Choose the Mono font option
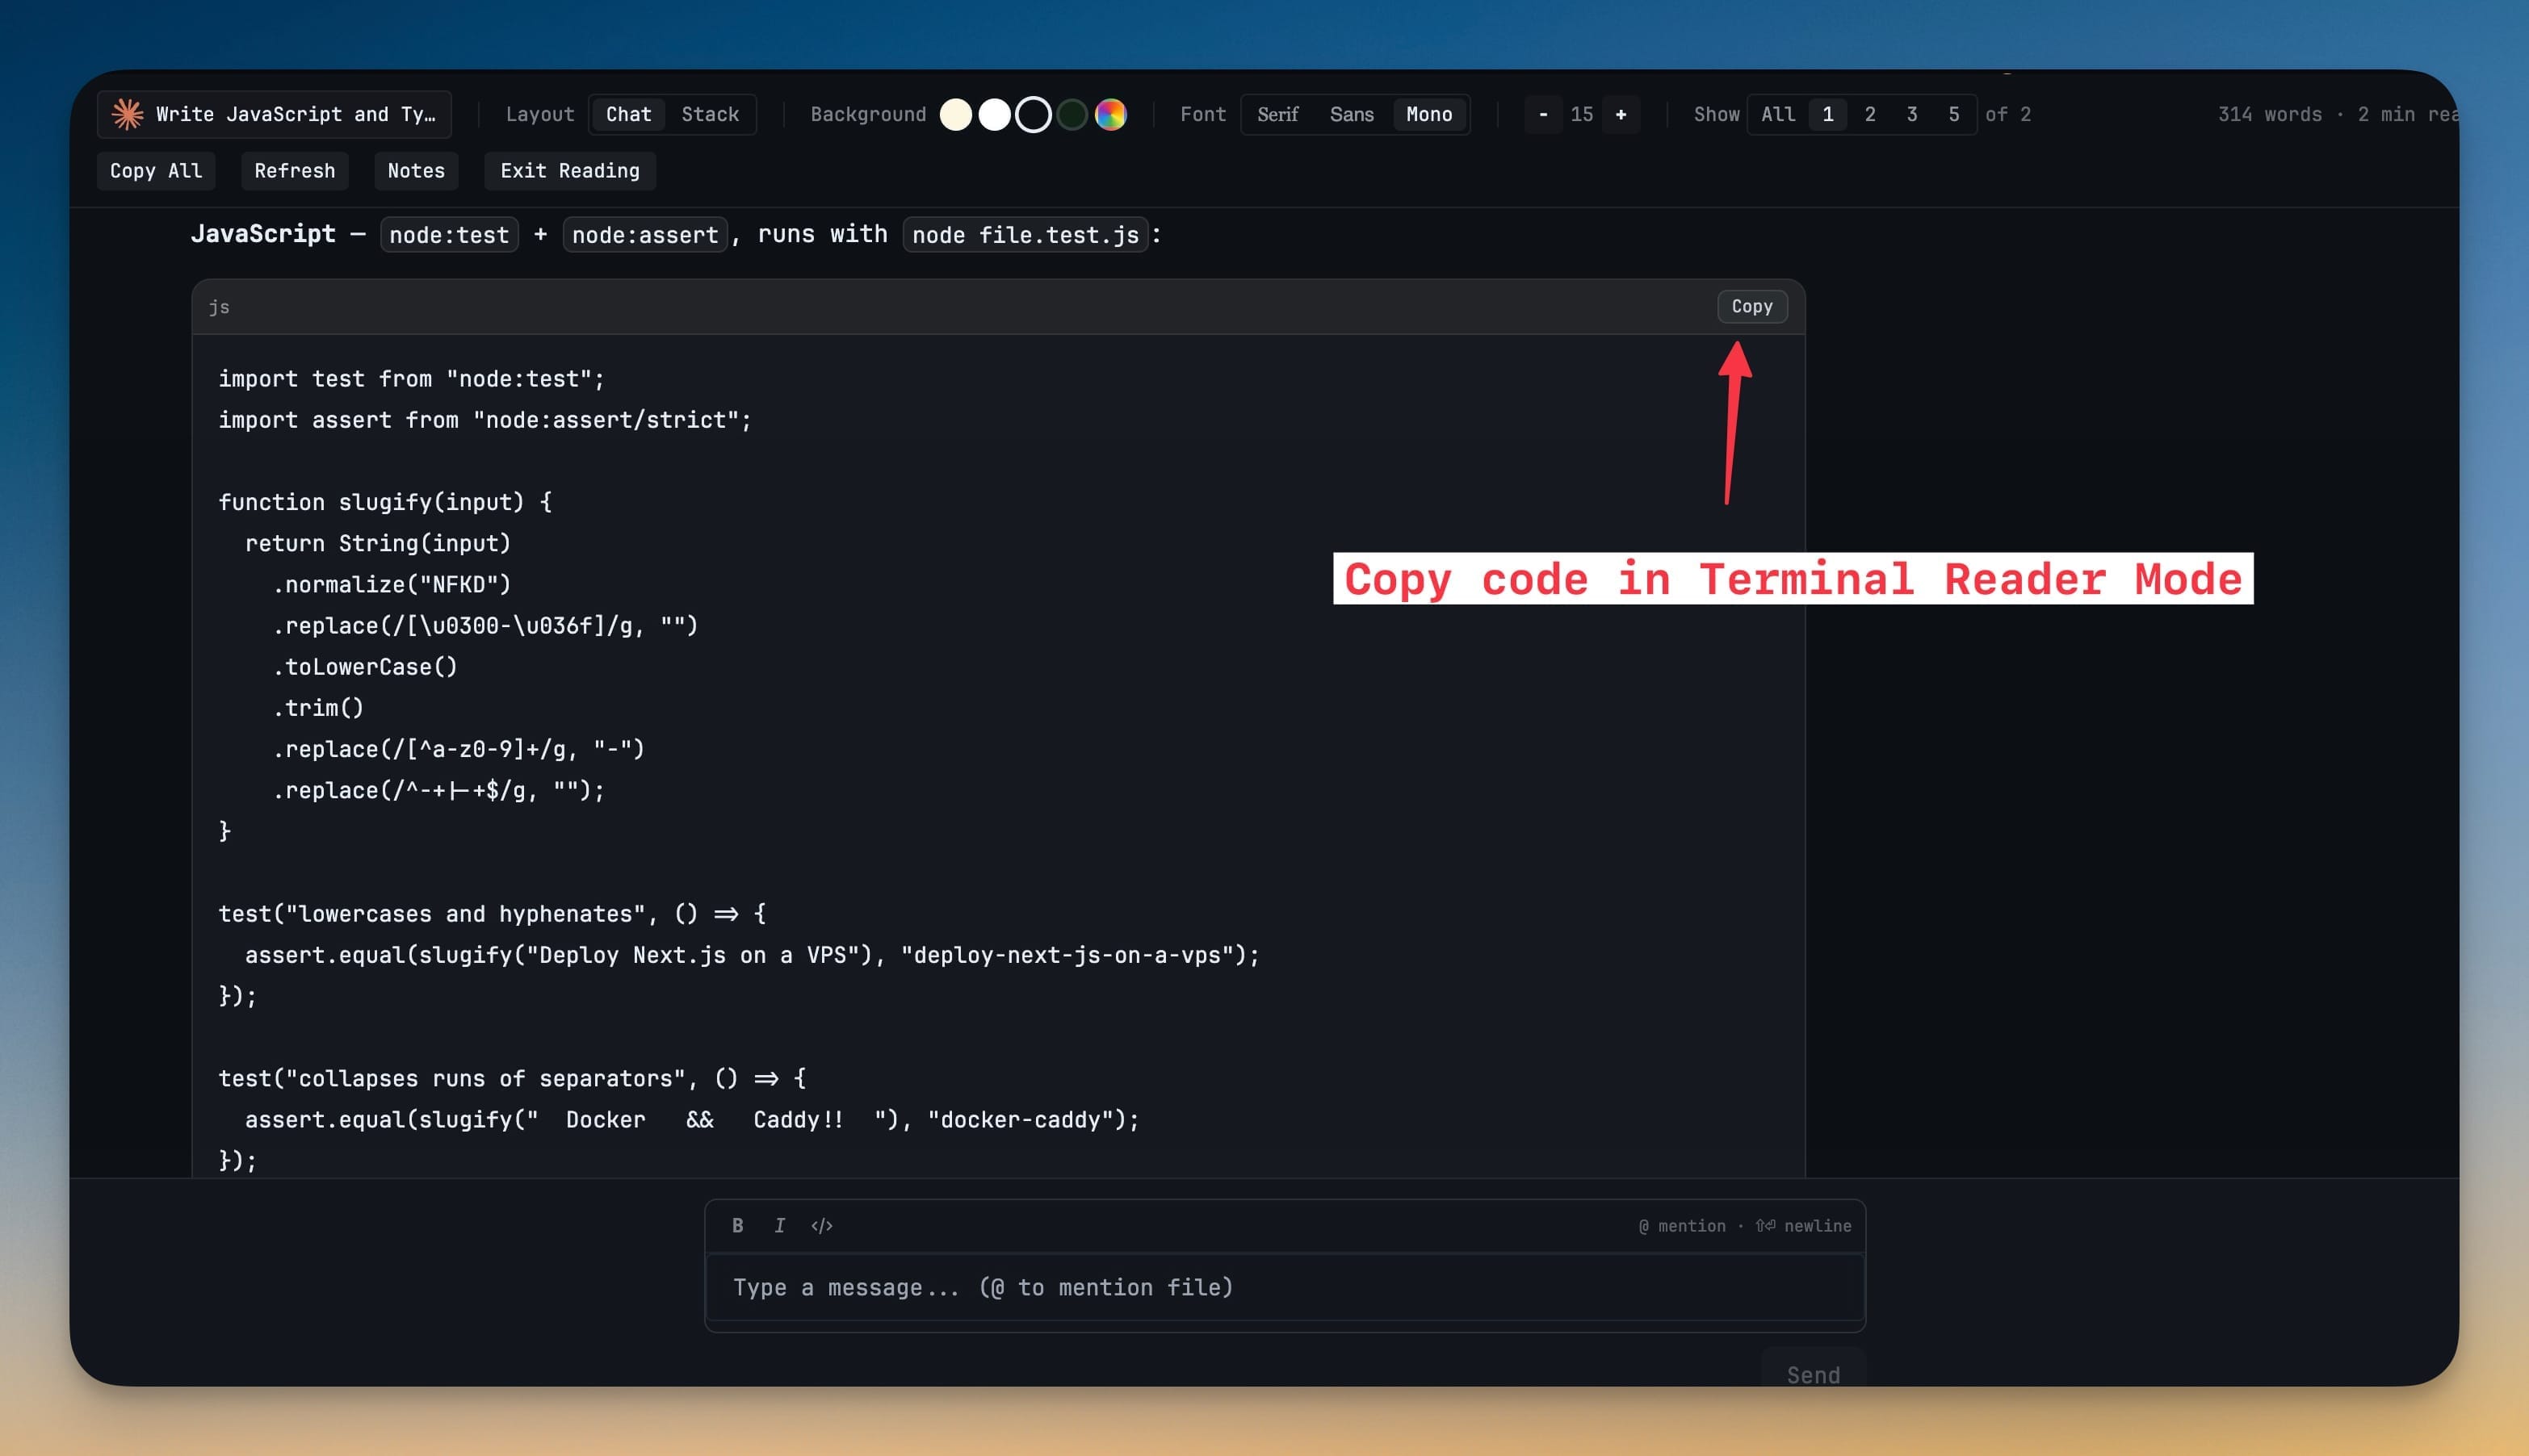Screen dimensions: 2529x1456 1428,114
